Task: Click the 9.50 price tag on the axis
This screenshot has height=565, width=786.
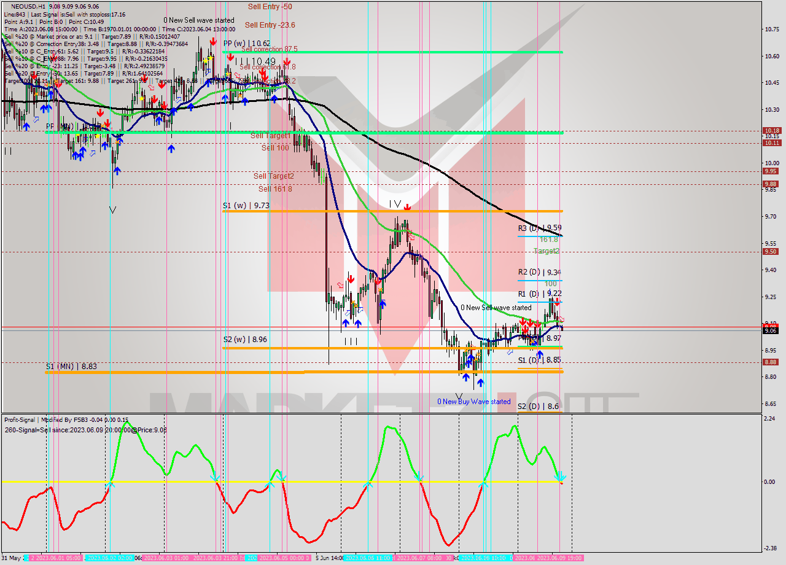Action: tap(770, 251)
